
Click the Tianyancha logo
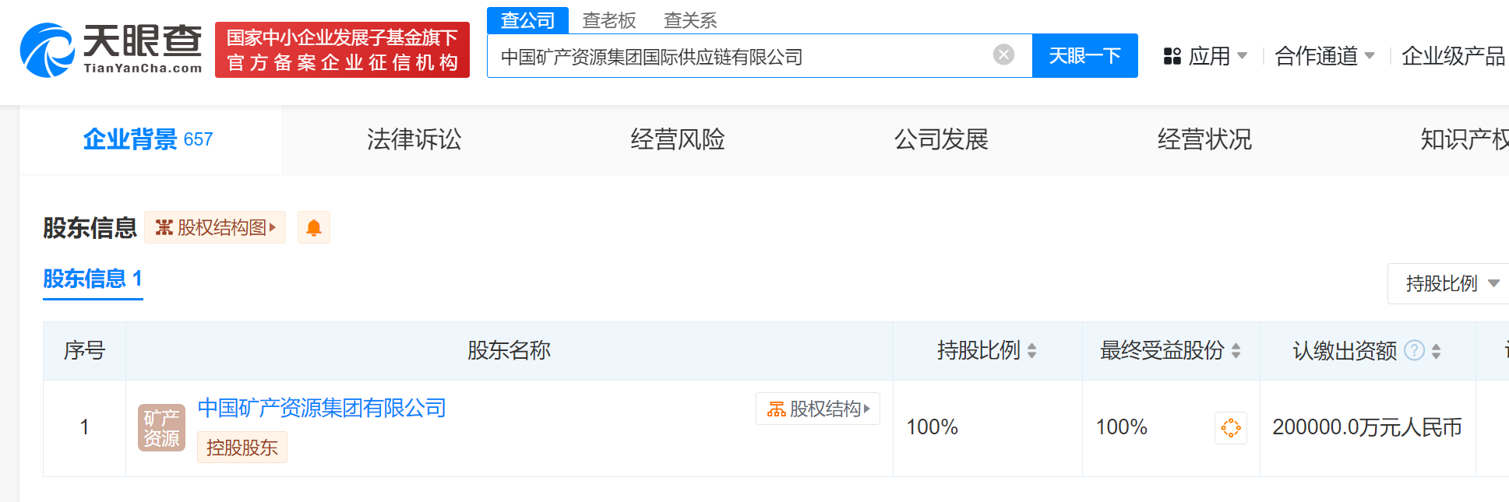[111, 50]
